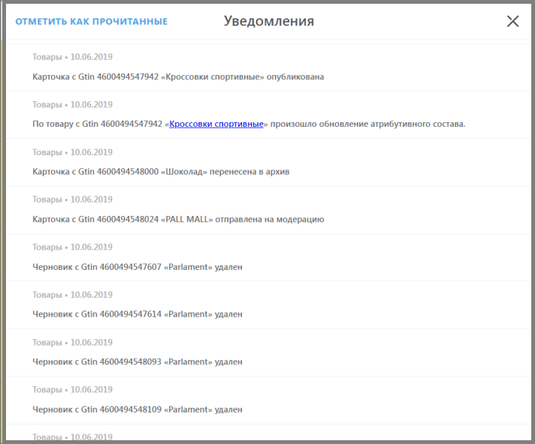The height and width of the screenshot is (444, 535).
Task: Click 'Товары • 10.06.2019' above the Шоколад notification
Action: (x=72, y=152)
